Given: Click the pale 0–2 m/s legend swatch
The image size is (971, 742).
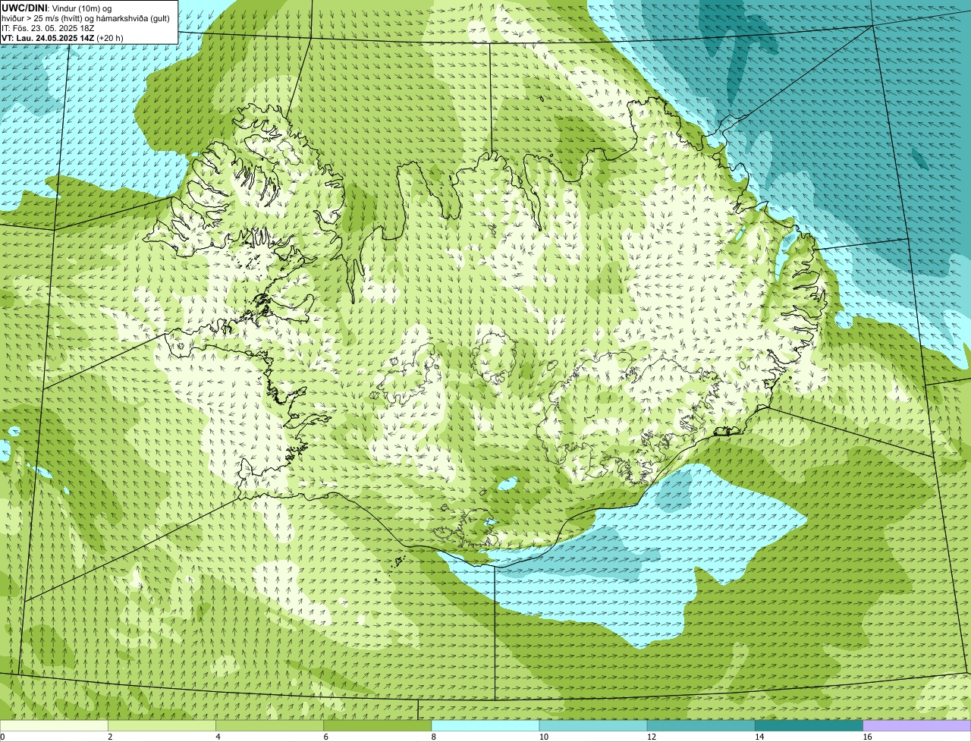Looking at the screenshot, I should (x=54, y=725).
